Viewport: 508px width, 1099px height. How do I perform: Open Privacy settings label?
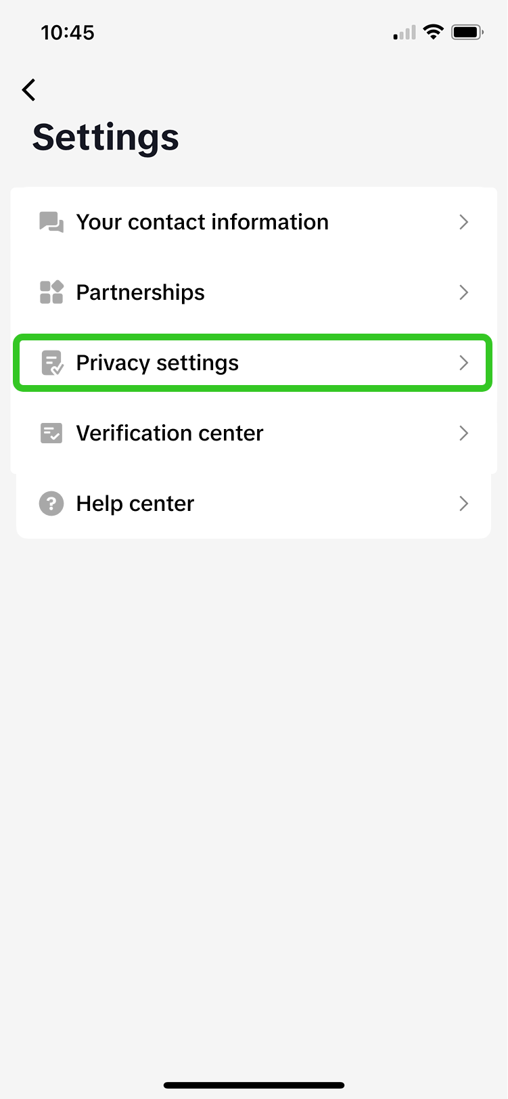click(x=157, y=363)
